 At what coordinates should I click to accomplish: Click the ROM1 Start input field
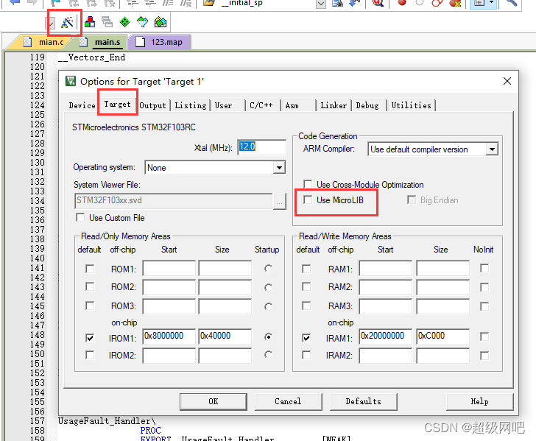click(169, 268)
